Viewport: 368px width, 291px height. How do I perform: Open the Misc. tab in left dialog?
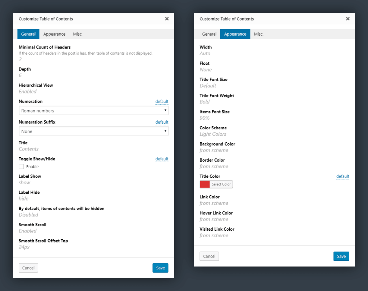[78, 34]
